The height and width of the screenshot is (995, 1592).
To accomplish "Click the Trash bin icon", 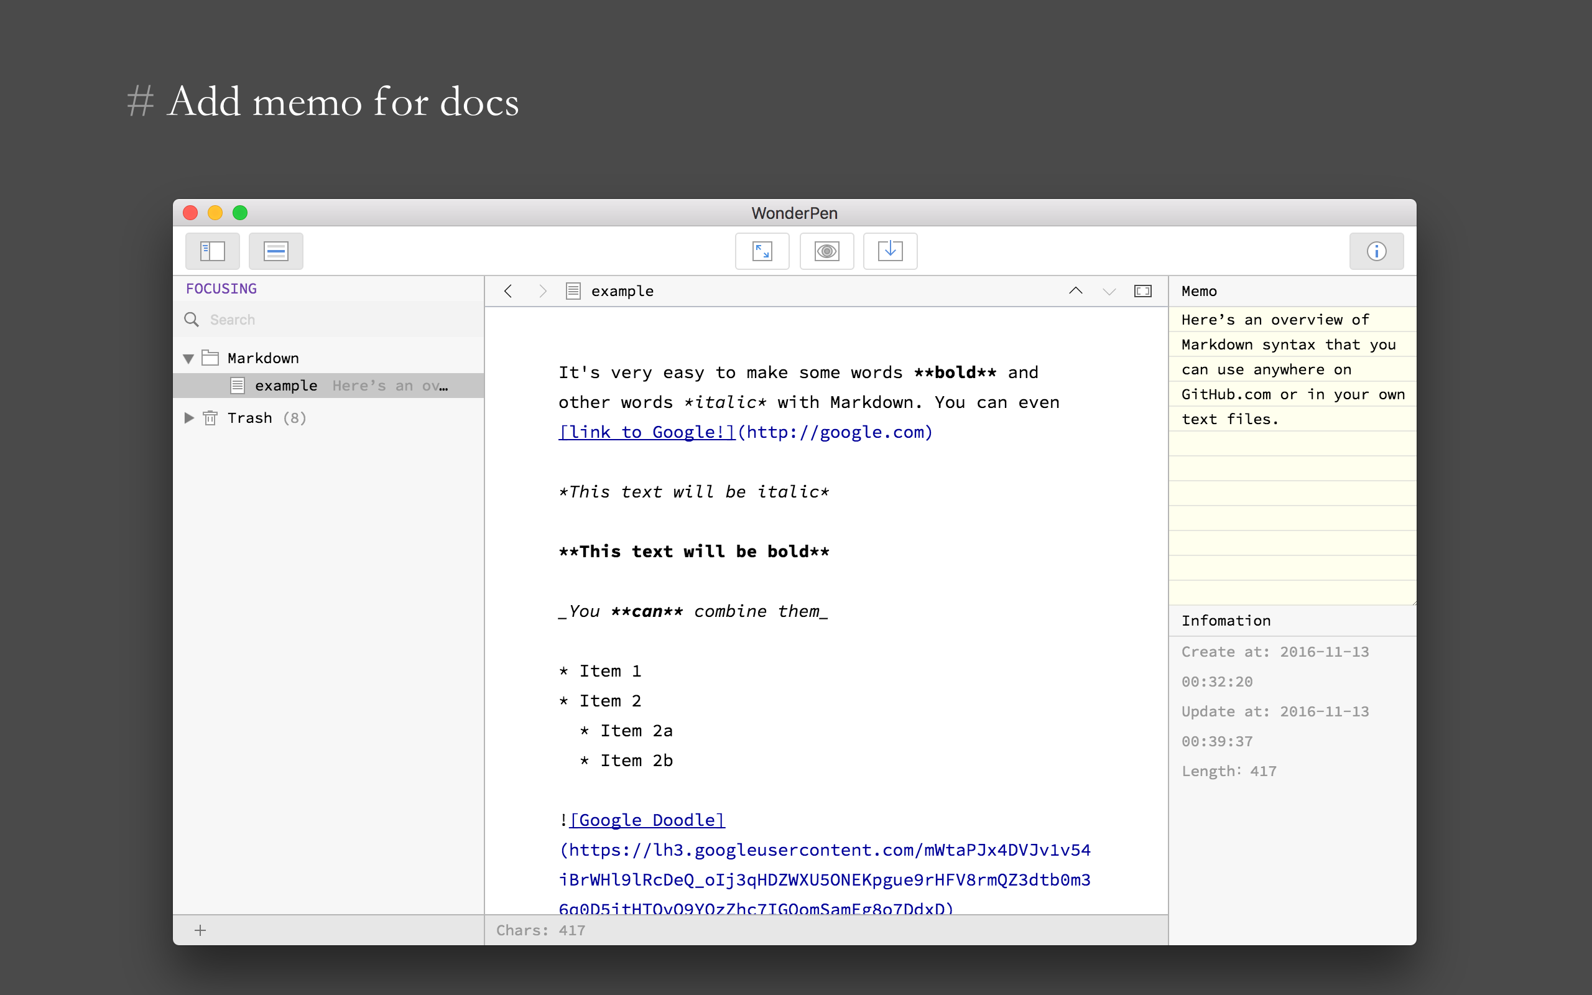I will pyautogui.click(x=210, y=418).
